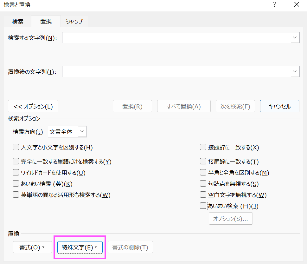
Task: Enable 英単語の異なる活用形も検索する checkbox
Action: pos(16,195)
